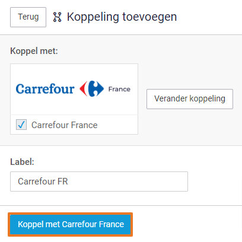Click the blue arrow of Carrefour emblem

pos(96,88)
